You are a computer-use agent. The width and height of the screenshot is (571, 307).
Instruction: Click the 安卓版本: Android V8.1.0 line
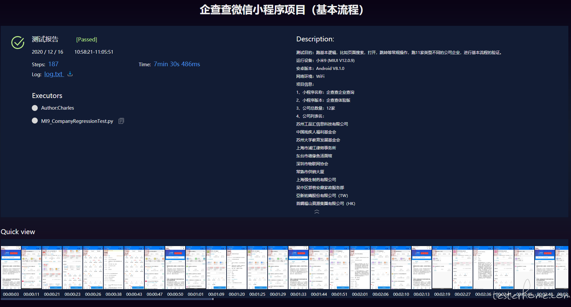pos(320,69)
